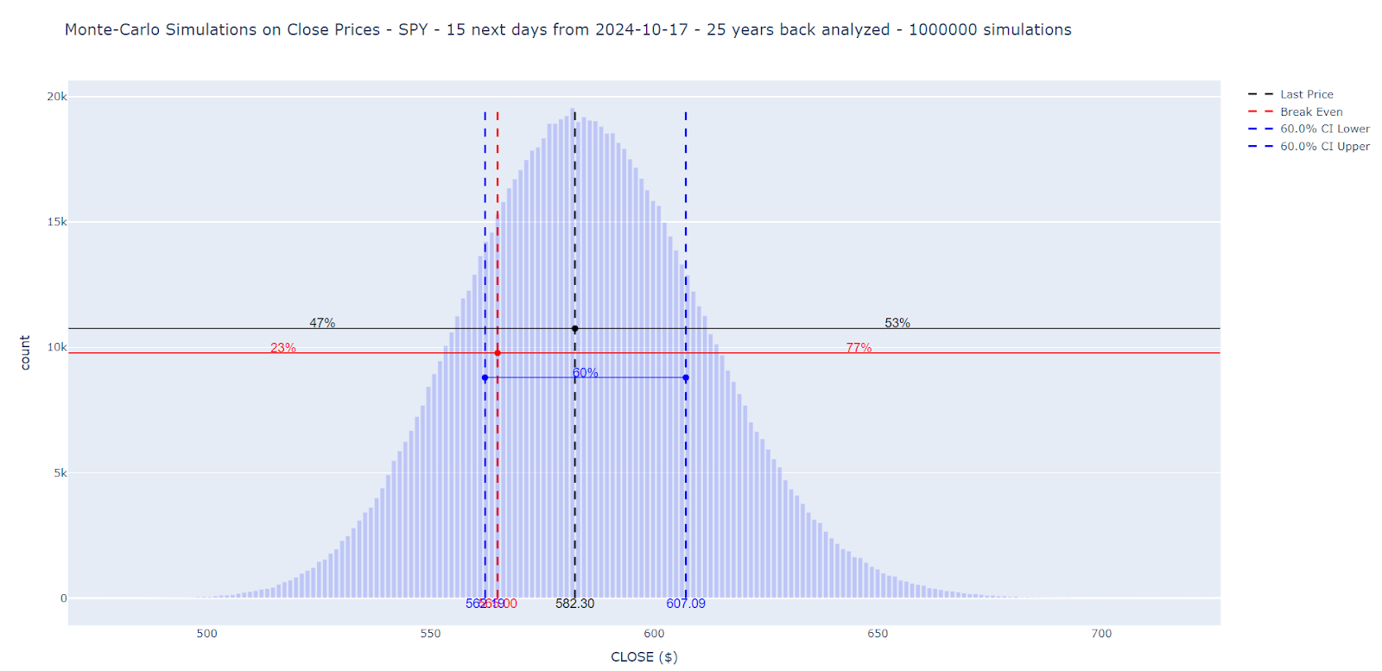This screenshot has height=671, width=1382.
Task: Select the 47% annotation label
Action: point(322,323)
